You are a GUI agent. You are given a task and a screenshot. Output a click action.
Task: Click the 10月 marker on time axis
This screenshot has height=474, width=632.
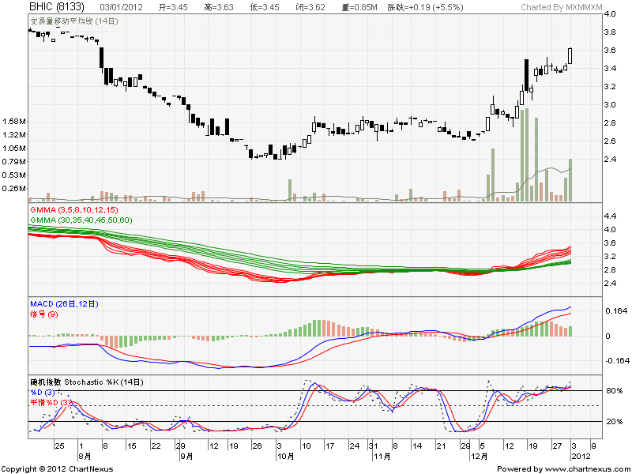tap(286, 457)
